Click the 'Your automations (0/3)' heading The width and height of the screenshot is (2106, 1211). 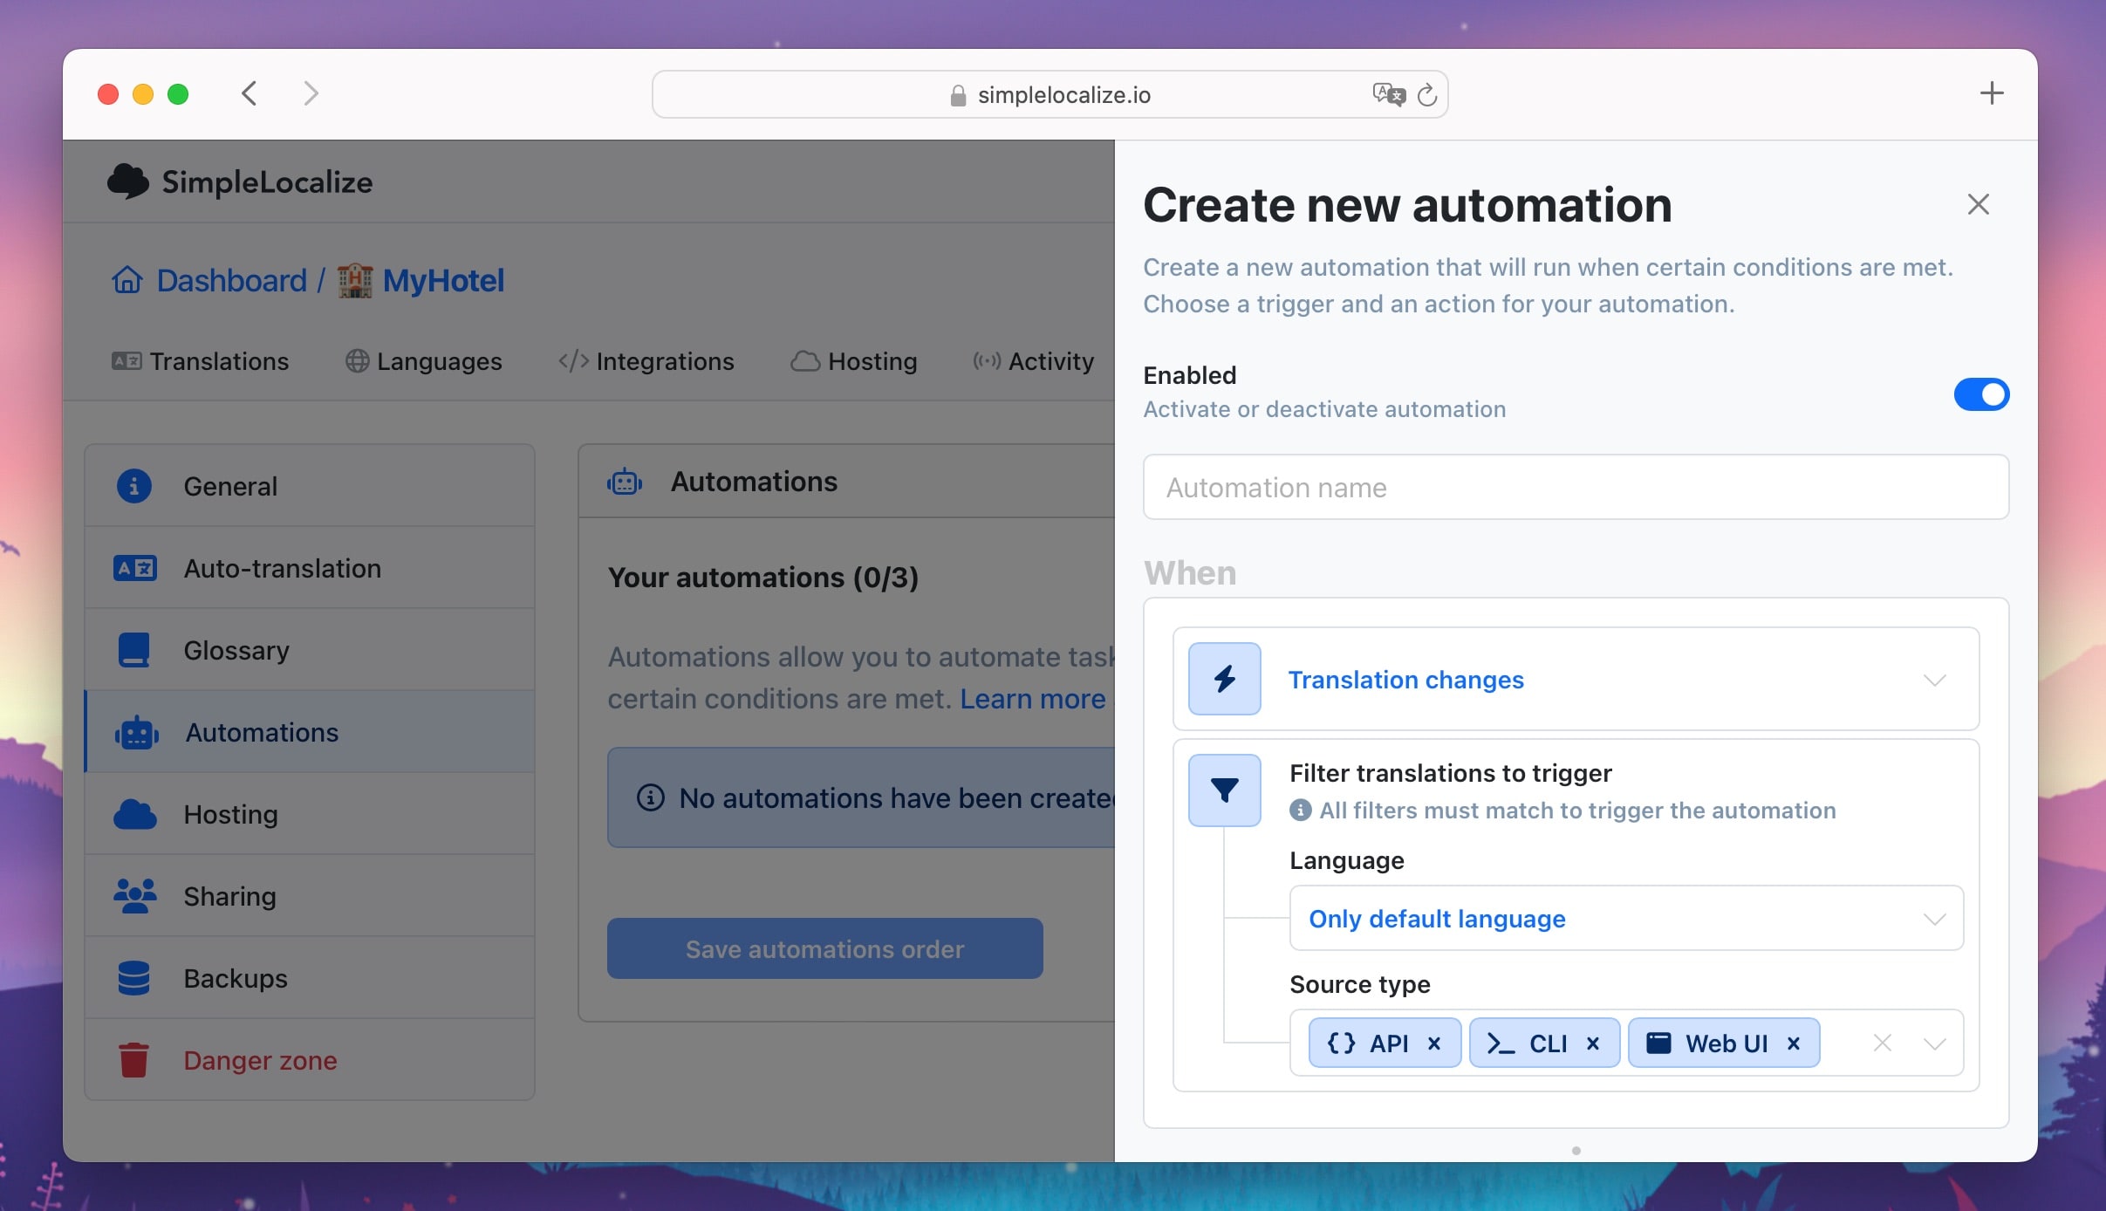[x=763, y=578]
